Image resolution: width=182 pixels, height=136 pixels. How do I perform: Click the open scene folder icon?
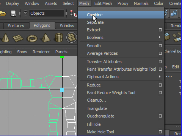pos(3,14)
